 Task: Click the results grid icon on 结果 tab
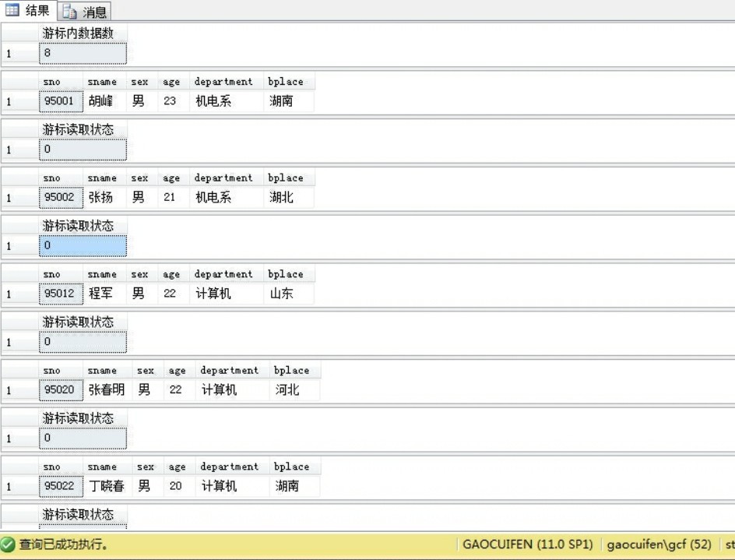[12, 9]
